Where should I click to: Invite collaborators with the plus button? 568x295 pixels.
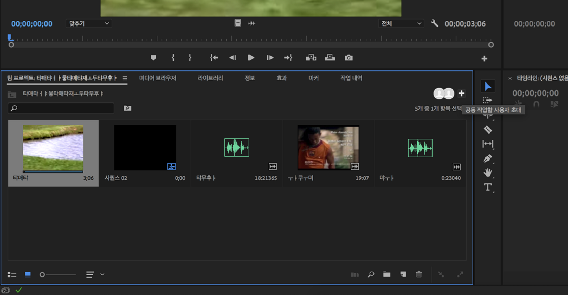pos(461,93)
